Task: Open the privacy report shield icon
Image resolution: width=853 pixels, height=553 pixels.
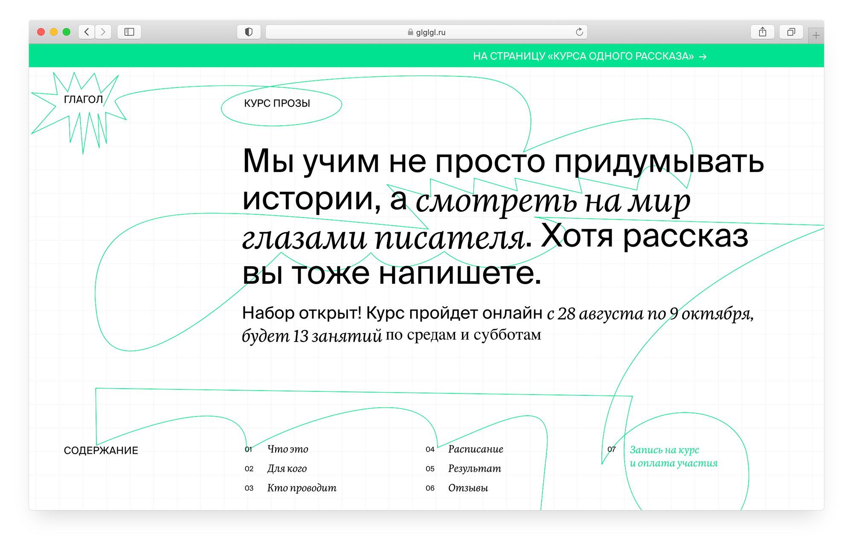Action: pyautogui.click(x=249, y=32)
